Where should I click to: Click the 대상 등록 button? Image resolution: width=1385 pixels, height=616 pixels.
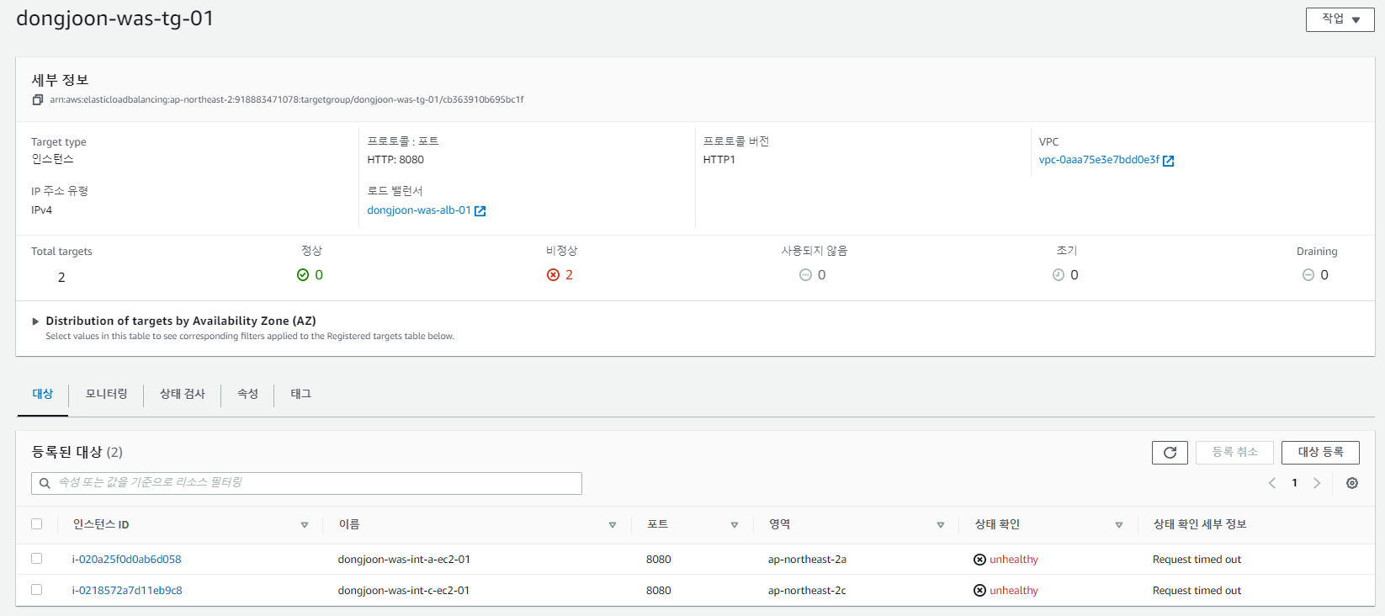(x=1320, y=453)
